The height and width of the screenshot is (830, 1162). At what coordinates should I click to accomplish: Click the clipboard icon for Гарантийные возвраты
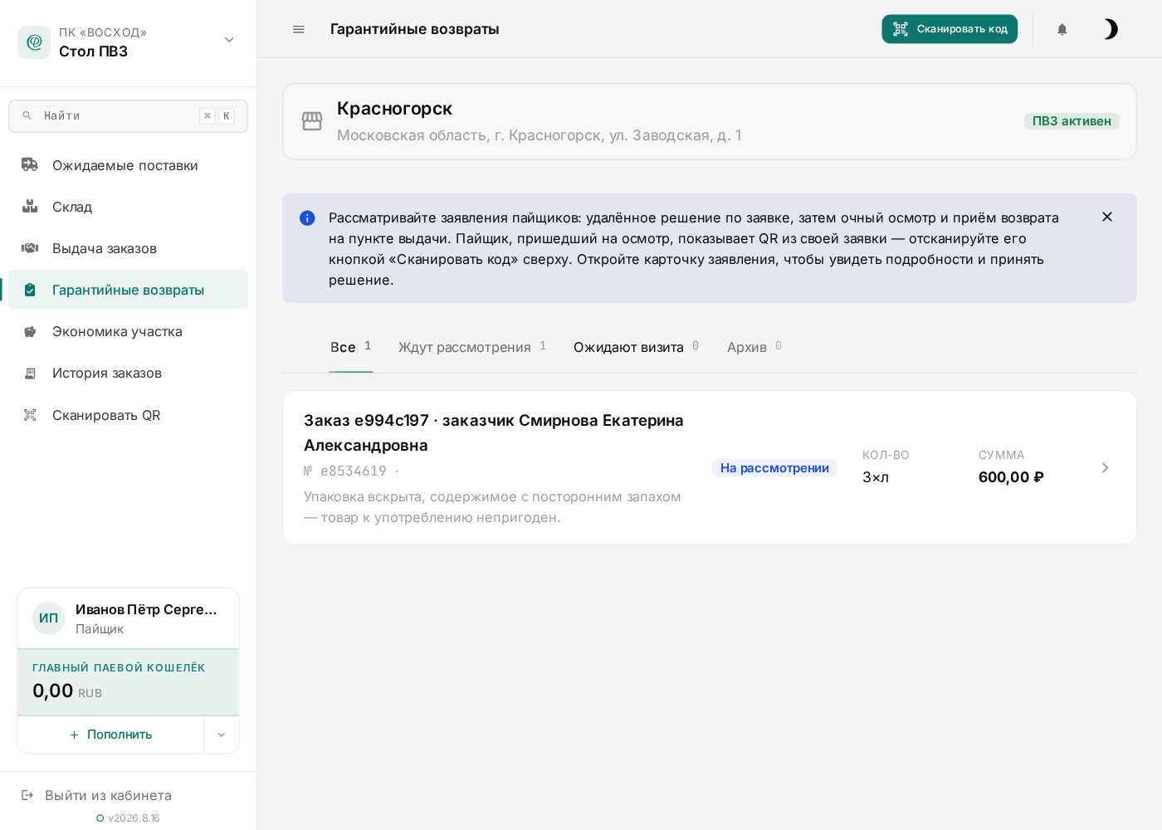coord(30,290)
